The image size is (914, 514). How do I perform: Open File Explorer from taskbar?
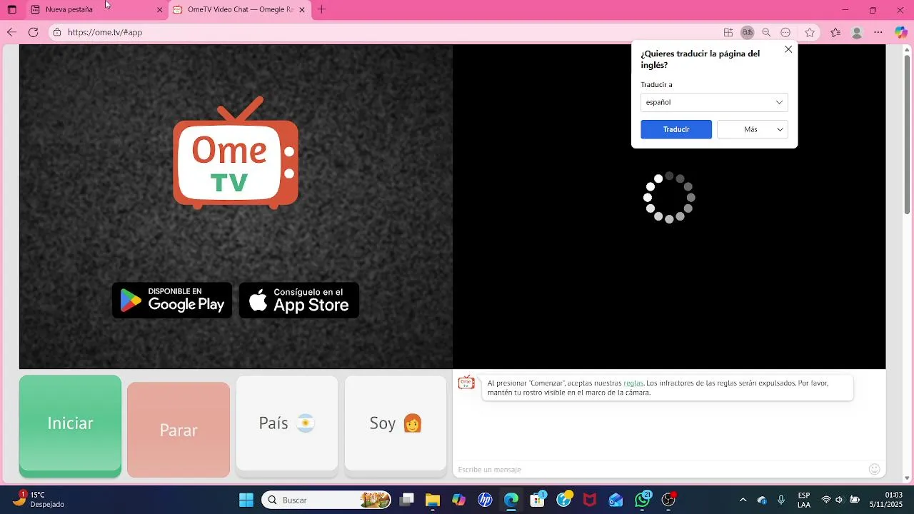pos(433,500)
